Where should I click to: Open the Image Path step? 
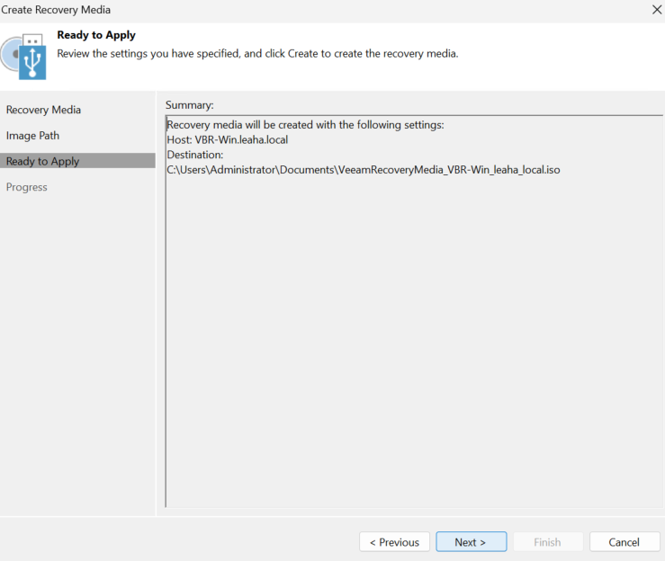point(32,136)
